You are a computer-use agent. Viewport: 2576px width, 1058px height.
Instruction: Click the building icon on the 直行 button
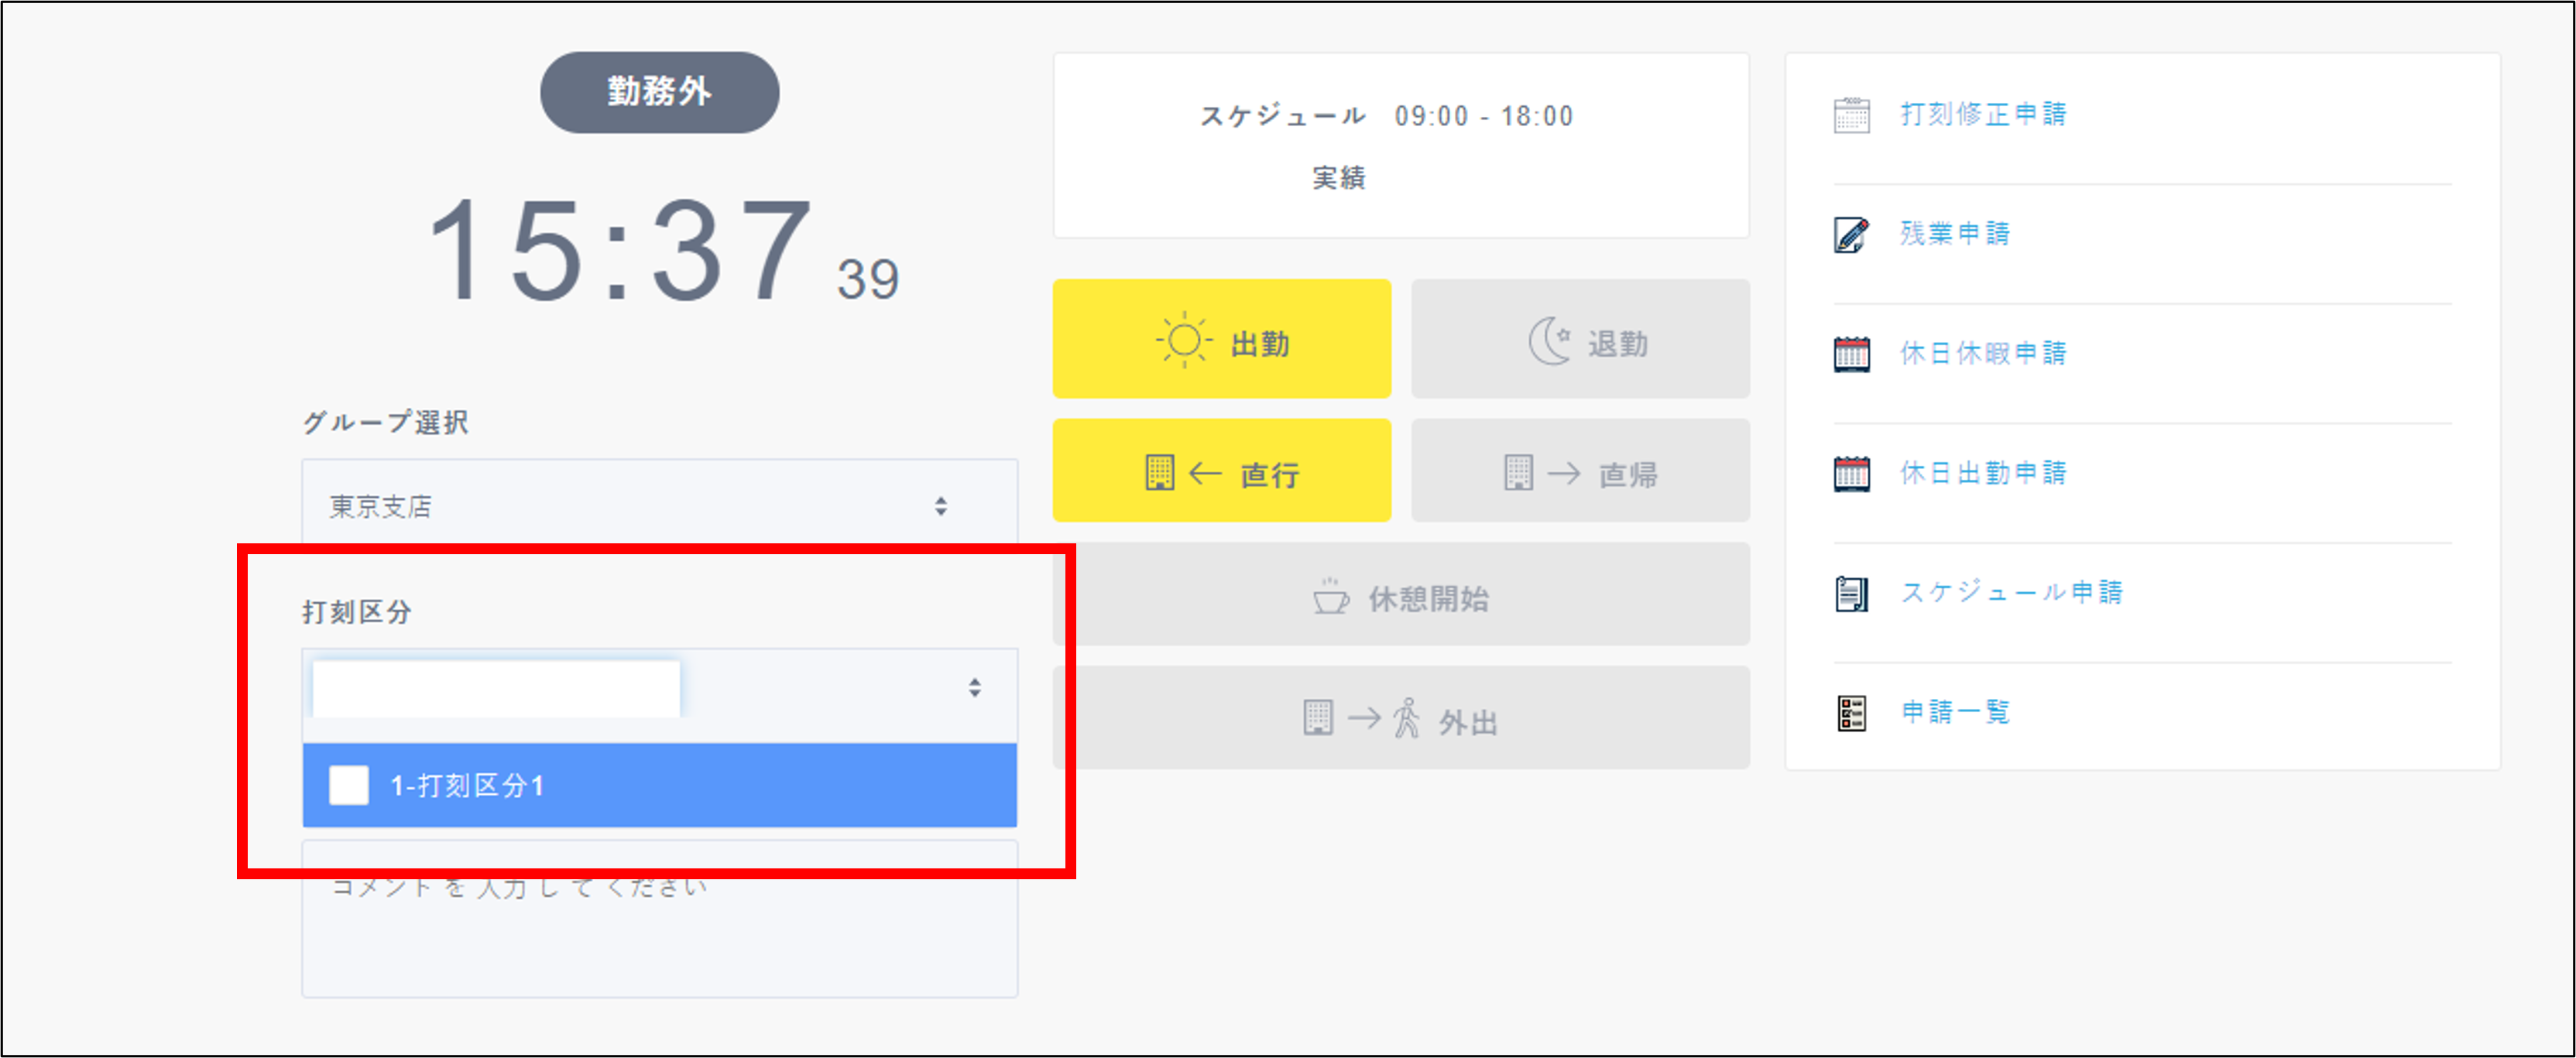(1158, 472)
